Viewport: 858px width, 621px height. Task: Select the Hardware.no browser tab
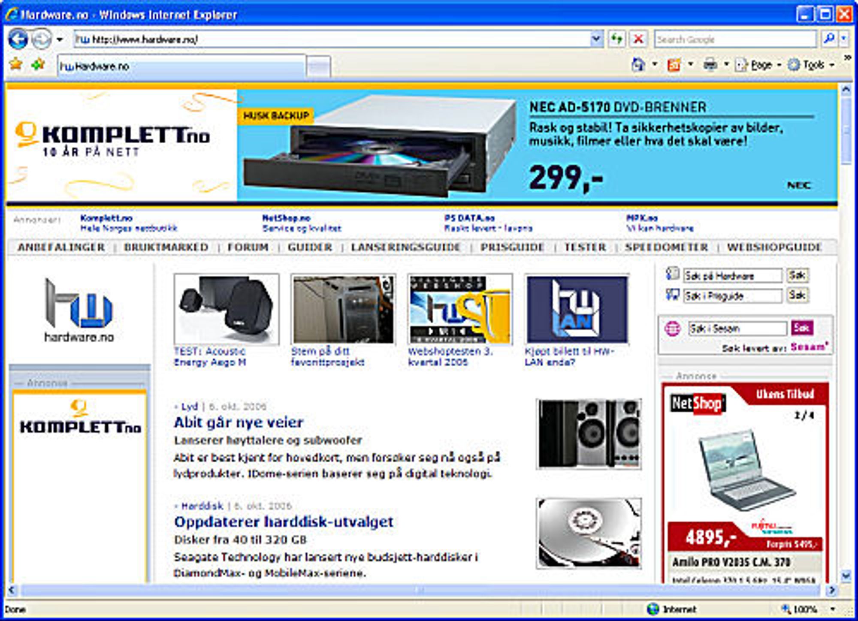tap(181, 66)
